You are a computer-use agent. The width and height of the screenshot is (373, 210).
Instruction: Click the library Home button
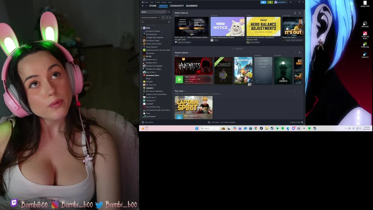(154, 12)
